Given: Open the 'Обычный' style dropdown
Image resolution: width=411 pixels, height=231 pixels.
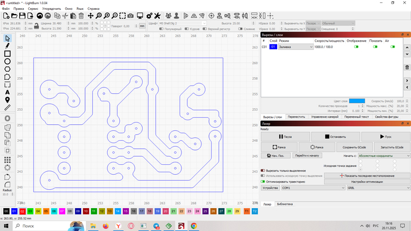Looking at the screenshot, I should pyautogui.click(x=338, y=23).
